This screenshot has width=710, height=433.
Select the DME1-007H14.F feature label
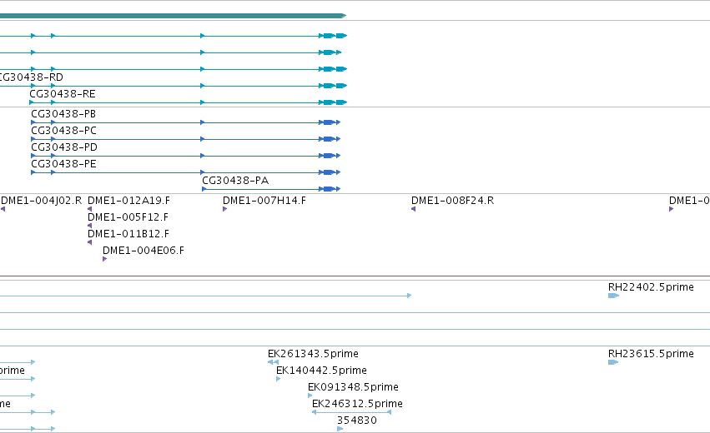[264, 201]
